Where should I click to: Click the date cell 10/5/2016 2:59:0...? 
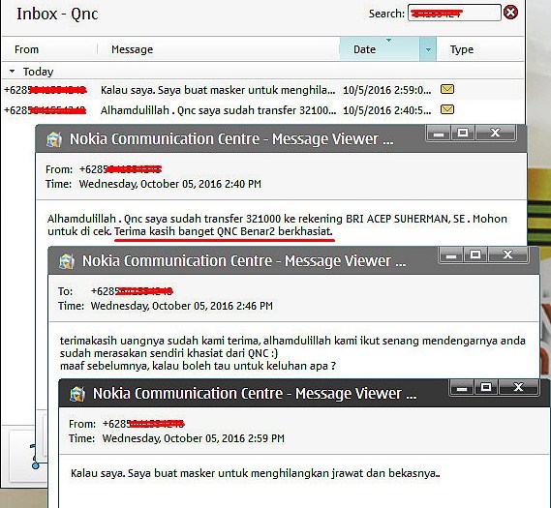[x=387, y=90]
